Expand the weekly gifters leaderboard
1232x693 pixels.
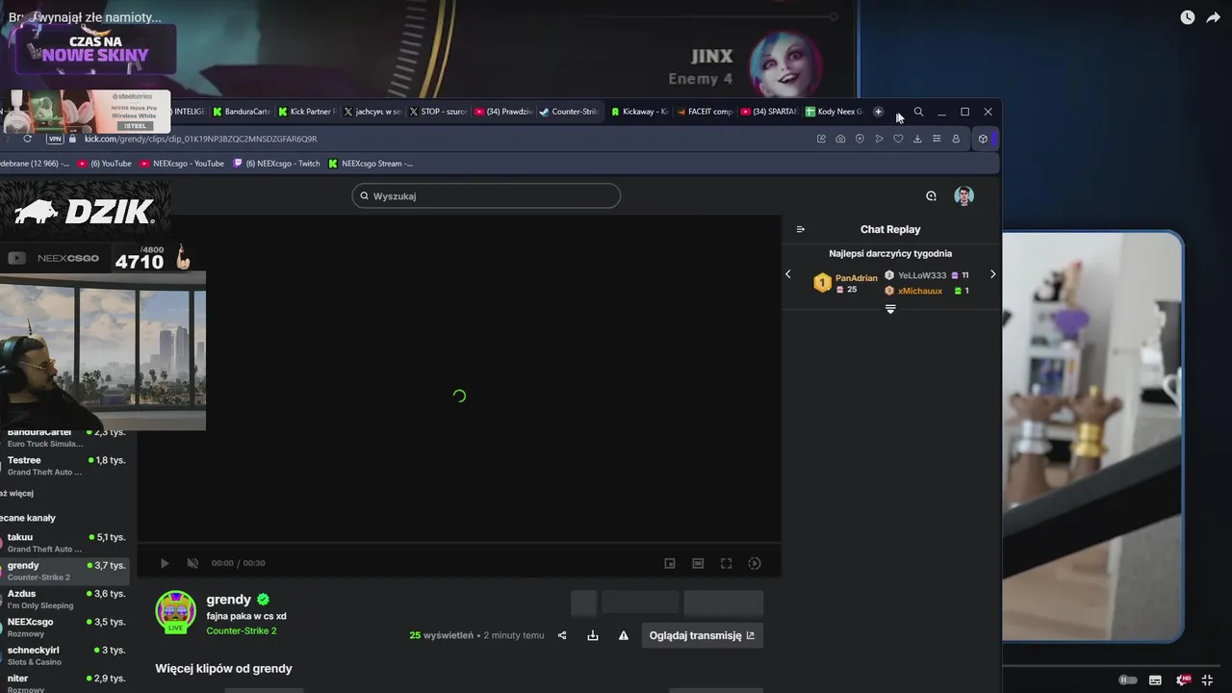(890, 309)
